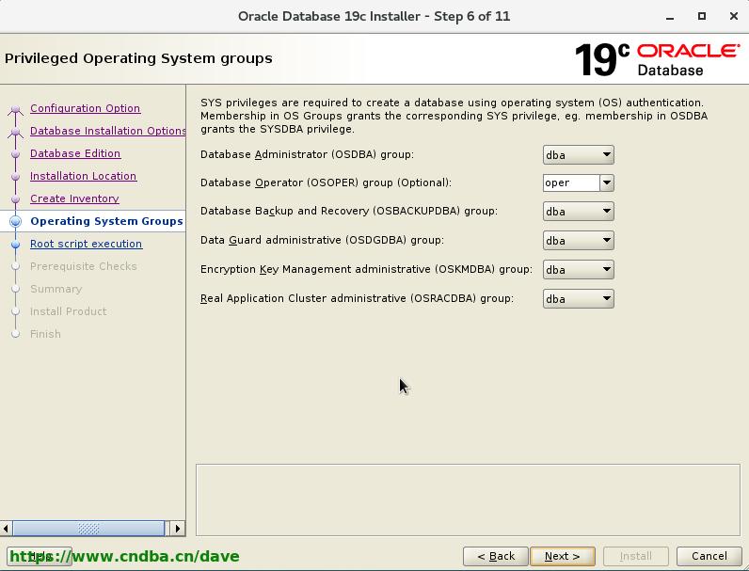This screenshot has height=571, width=749.
Task: Go to Database Edition step
Action: coord(75,153)
